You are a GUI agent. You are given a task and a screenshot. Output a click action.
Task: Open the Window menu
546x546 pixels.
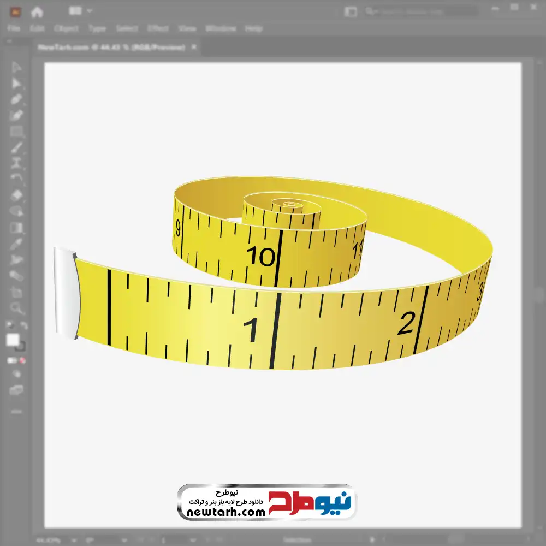pyautogui.click(x=221, y=28)
